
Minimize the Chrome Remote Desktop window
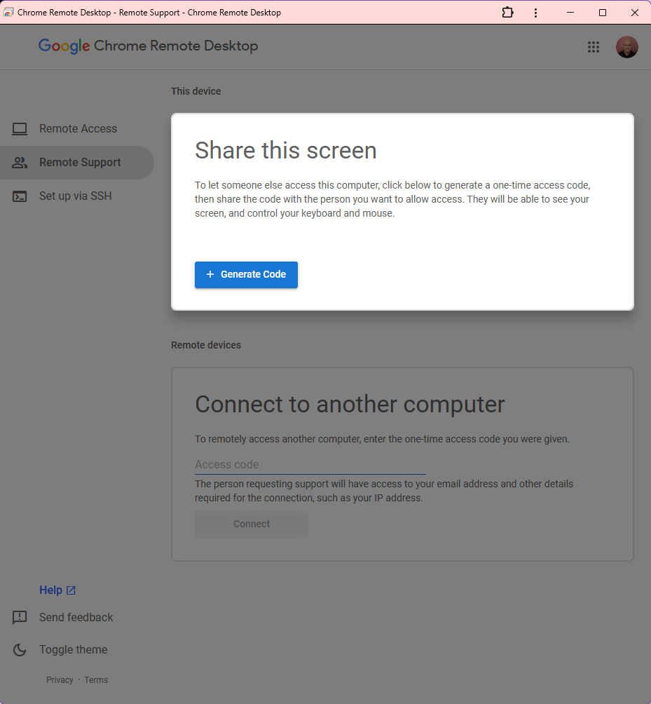pos(570,13)
